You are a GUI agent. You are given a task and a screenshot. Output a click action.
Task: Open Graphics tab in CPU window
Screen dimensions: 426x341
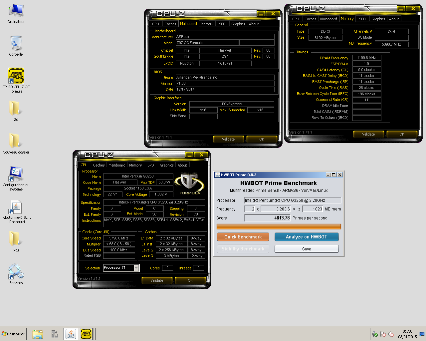click(x=167, y=165)
